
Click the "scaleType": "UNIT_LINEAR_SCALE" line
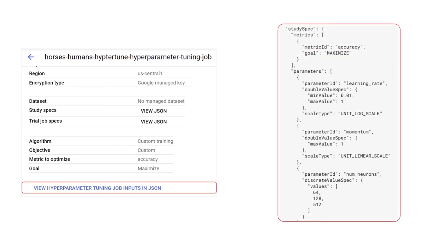tap(346, 156)
